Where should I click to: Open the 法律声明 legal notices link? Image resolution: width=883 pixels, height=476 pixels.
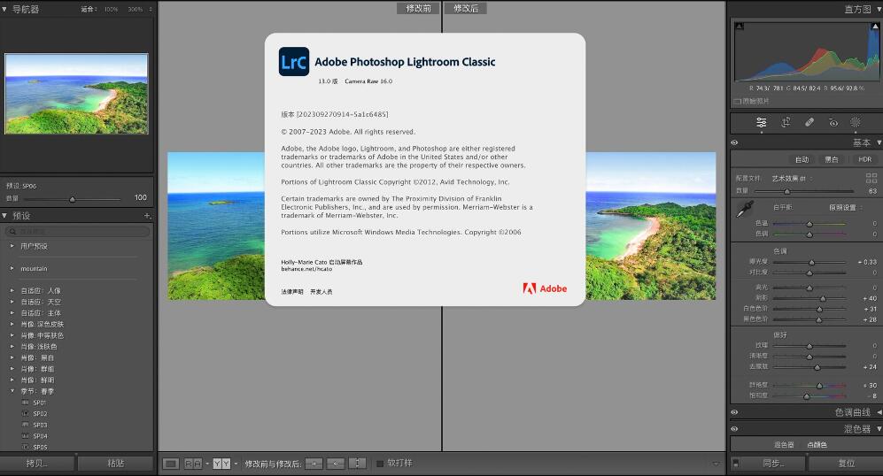click(292, 291)
